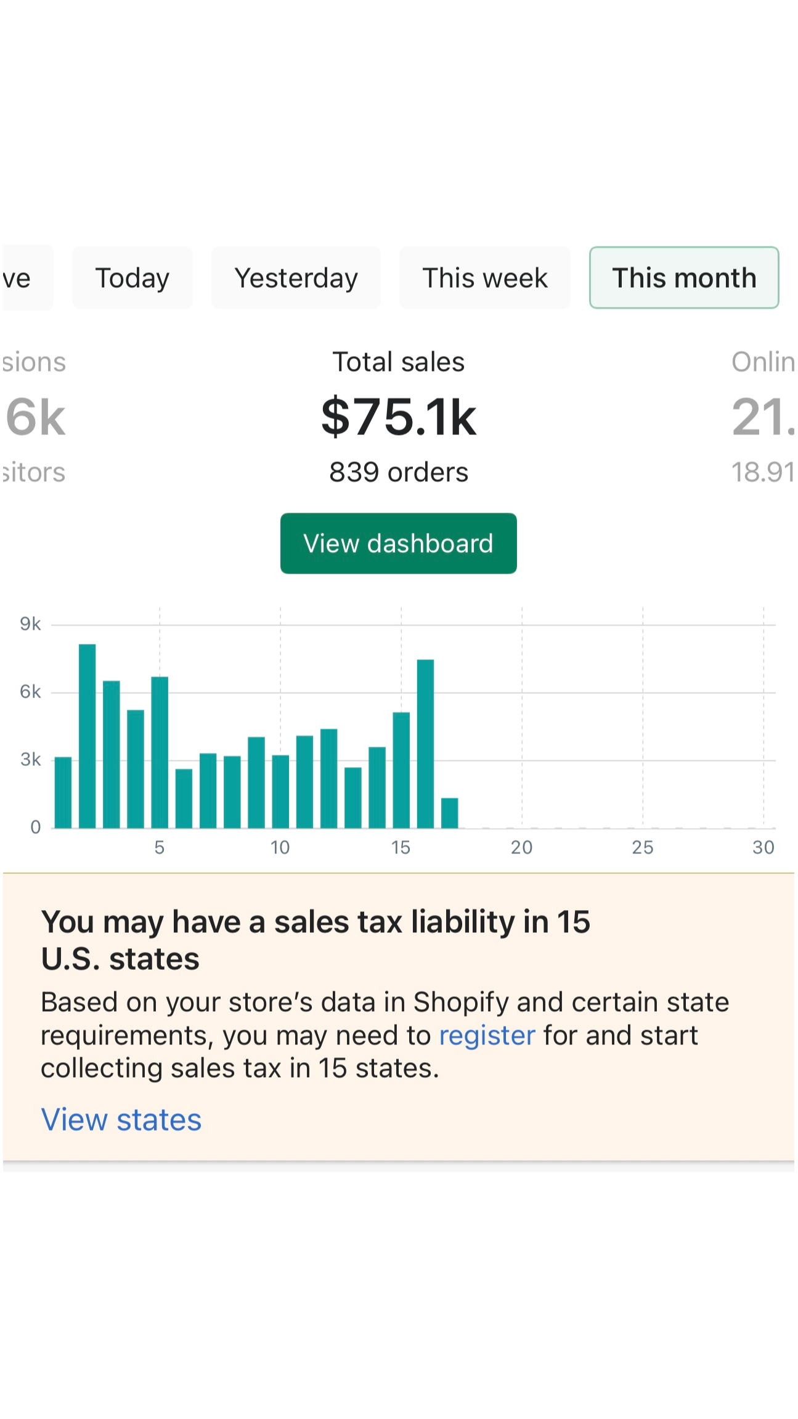Image resolution: width=798 pixels, height=1419 pixels.
Task: Select the first bar in the chart
Action: (63, 793)
